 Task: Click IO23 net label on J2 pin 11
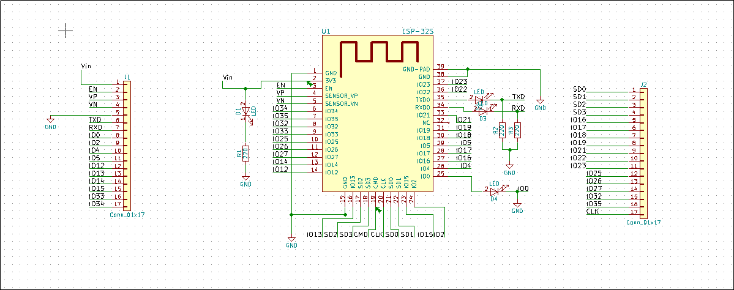pos(579,166)
